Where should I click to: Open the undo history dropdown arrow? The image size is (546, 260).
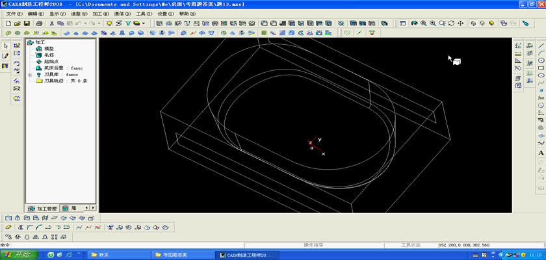(85, 23)
